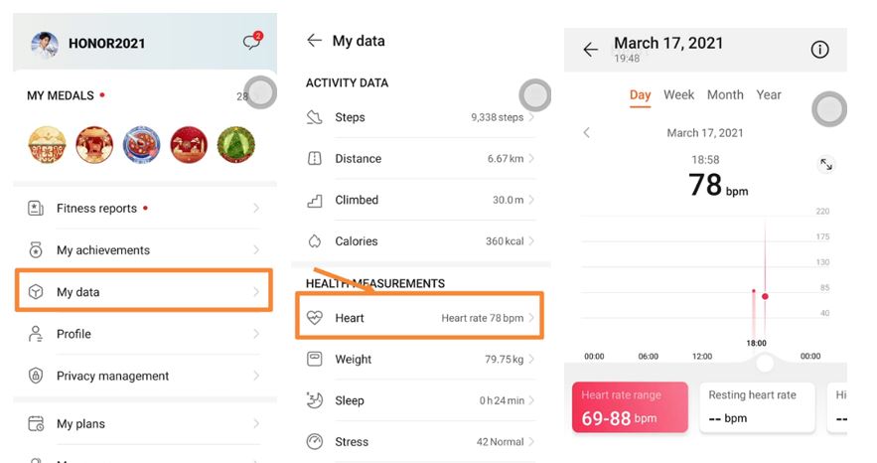
Task: Go to previous day with left chevron
Action: [x=586, y=133]
